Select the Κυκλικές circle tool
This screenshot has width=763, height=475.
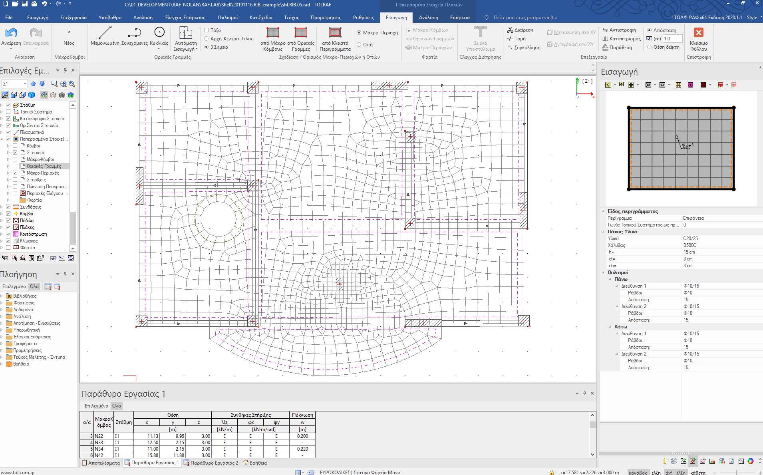click(159, 33)
